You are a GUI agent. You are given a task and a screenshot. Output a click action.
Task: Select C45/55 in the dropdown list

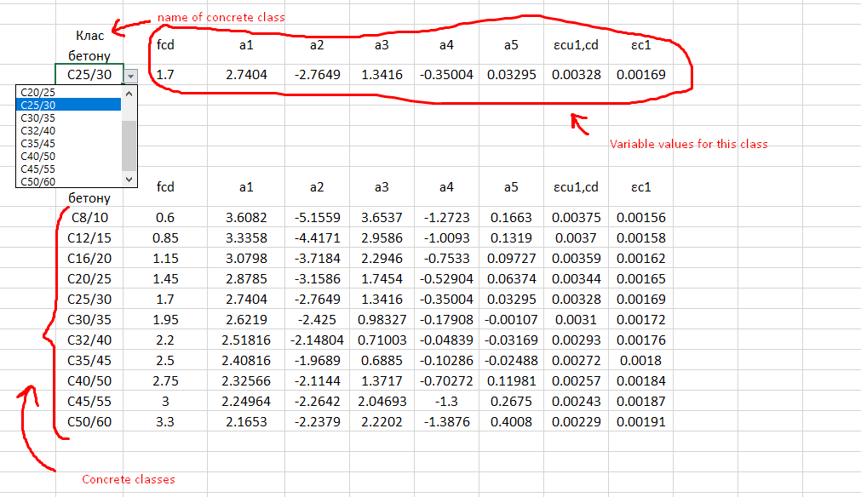pyautogui.click(x=68, y=169)
